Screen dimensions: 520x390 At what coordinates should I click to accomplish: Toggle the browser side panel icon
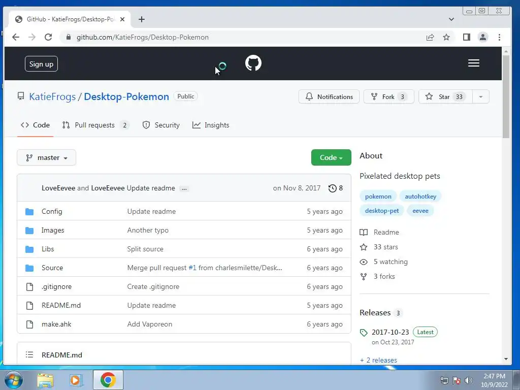467,37
